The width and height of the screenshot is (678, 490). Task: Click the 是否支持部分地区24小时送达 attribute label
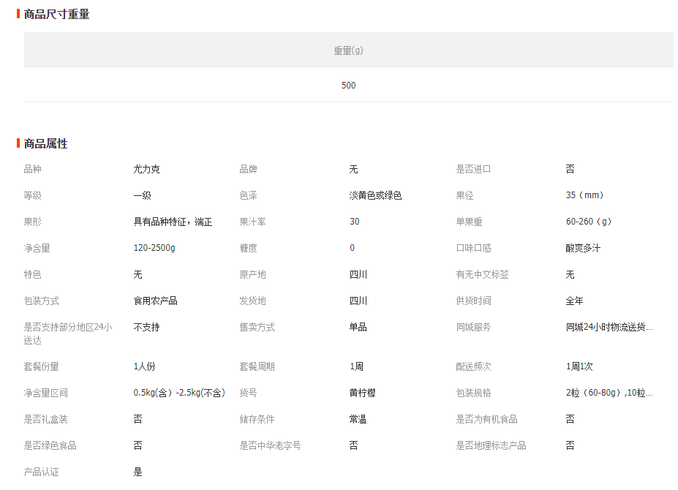pos(68,333)
